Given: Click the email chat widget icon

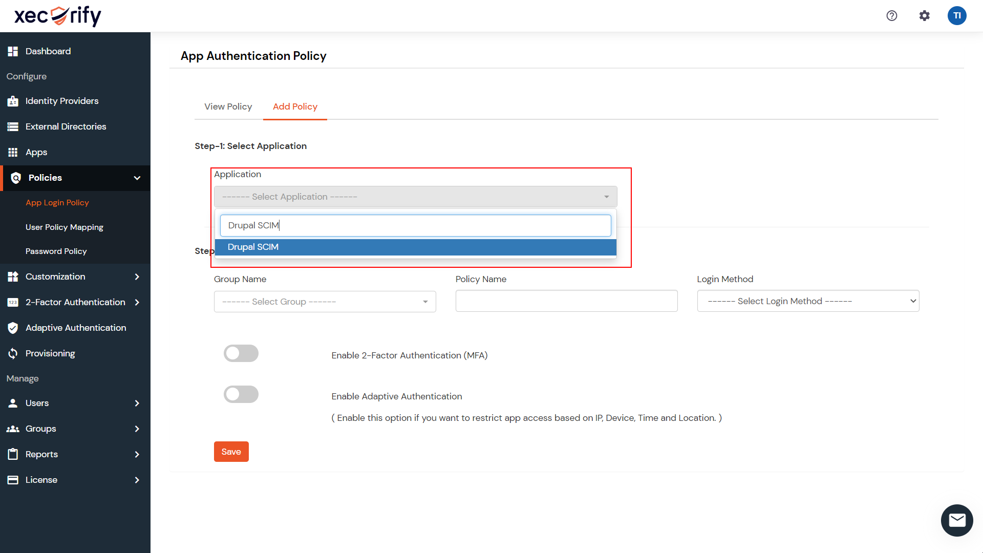Looking at the screenshot, I should point(957,520).
